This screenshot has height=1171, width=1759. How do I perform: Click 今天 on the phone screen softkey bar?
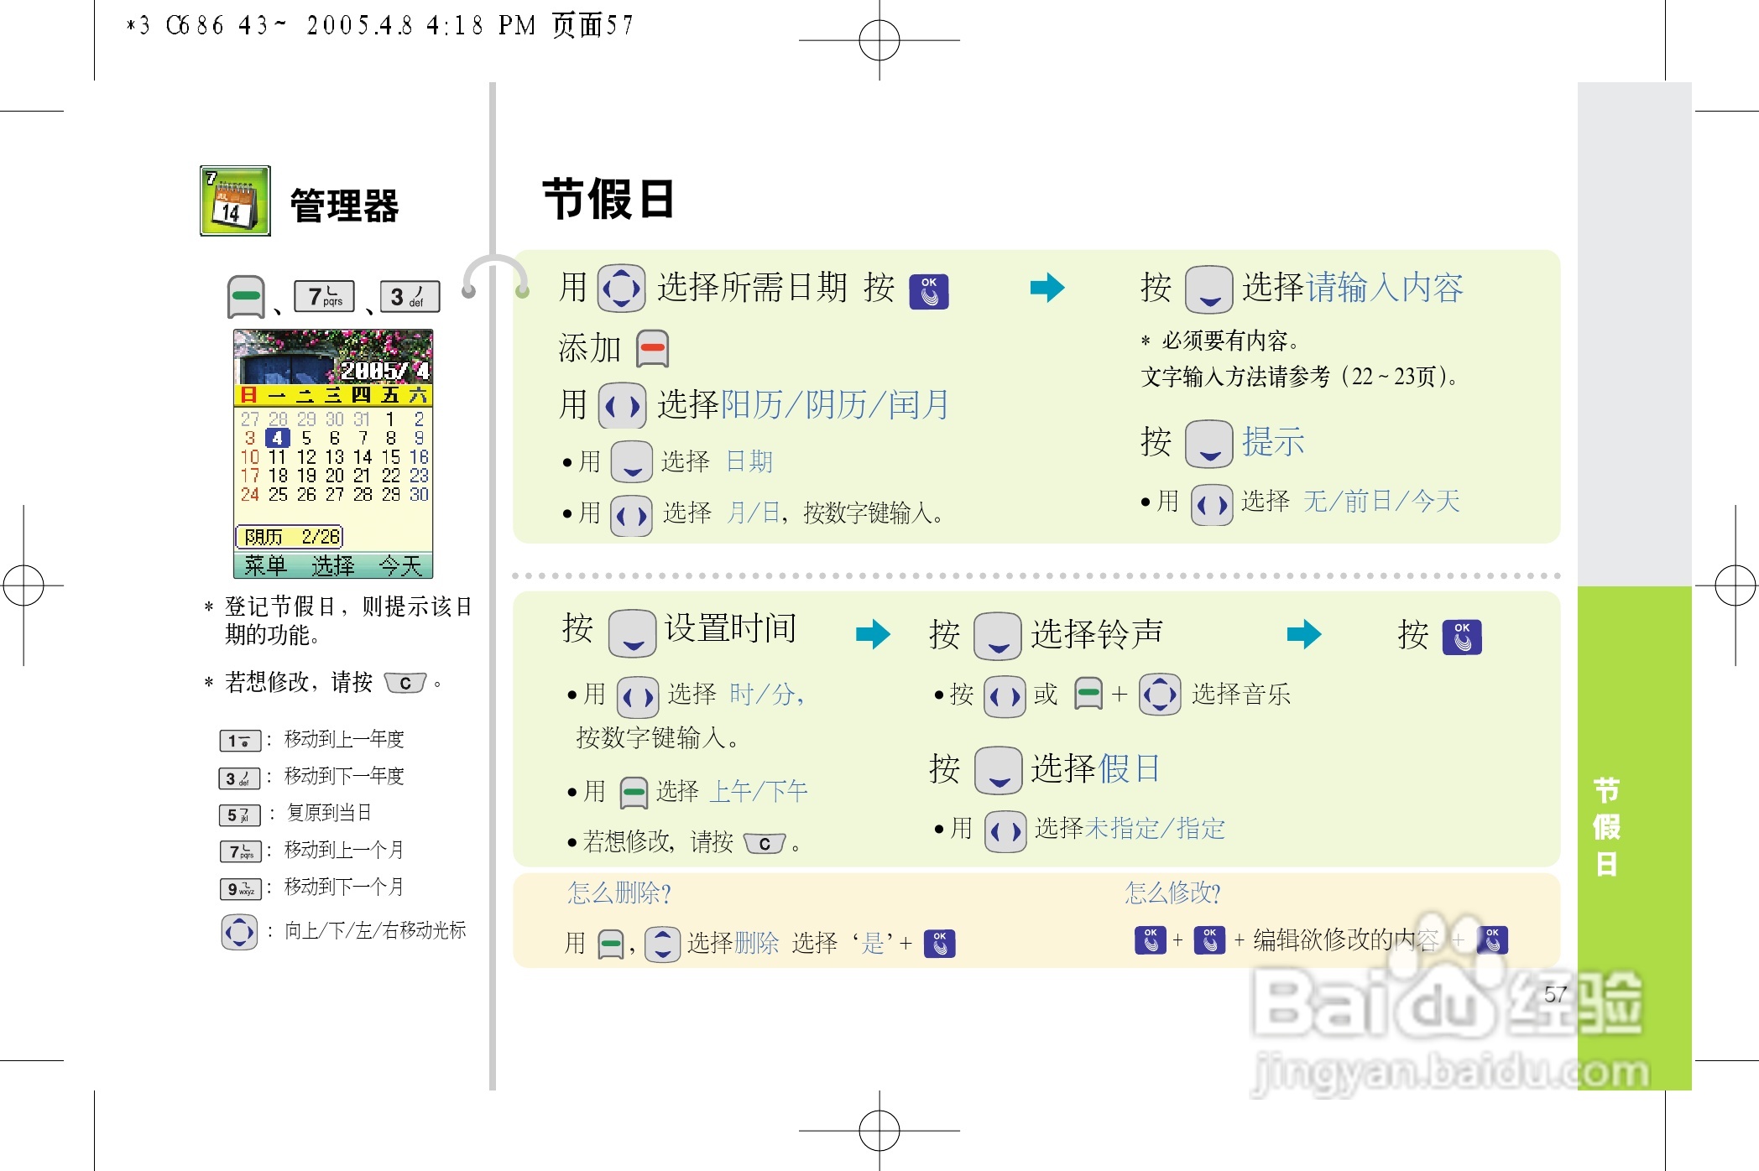[400, 565]
